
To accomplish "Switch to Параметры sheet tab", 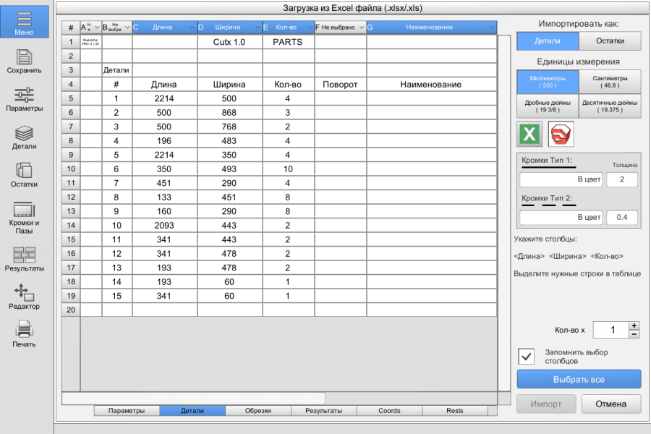I will click(x=127, y=411).
